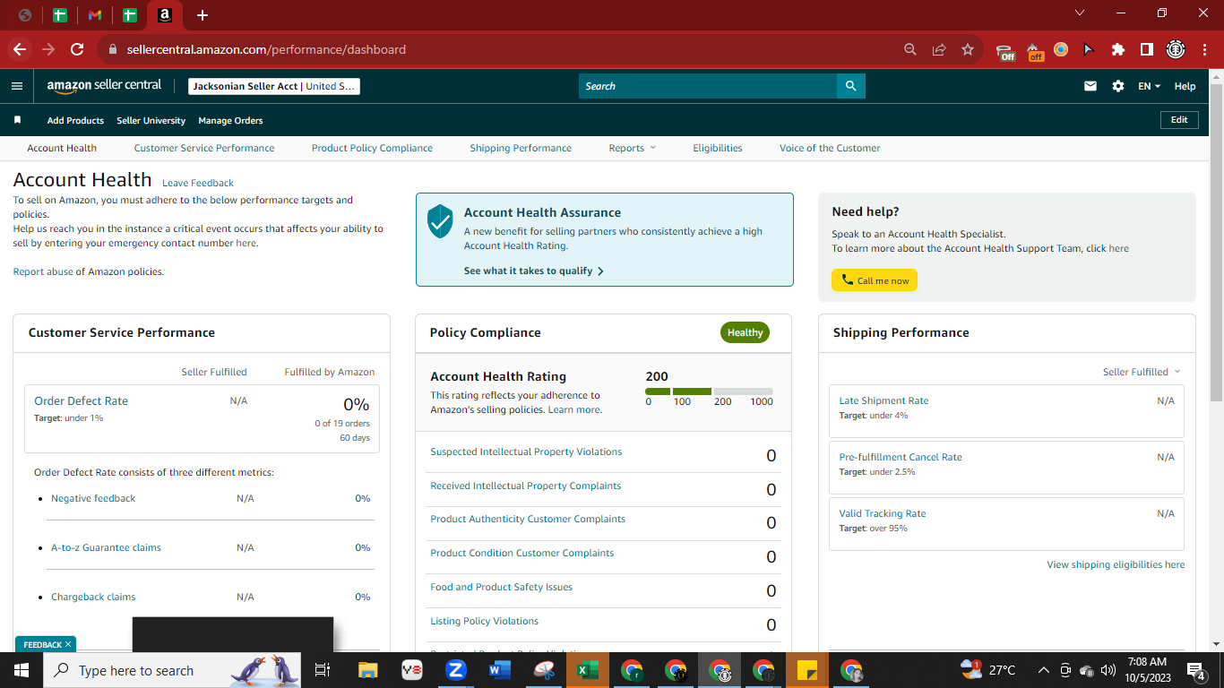The width and height of the screenshot is (1224, 688).
Task: Open the Jacksonian Seller Acct account switcher
Action: tap(274, 86)
